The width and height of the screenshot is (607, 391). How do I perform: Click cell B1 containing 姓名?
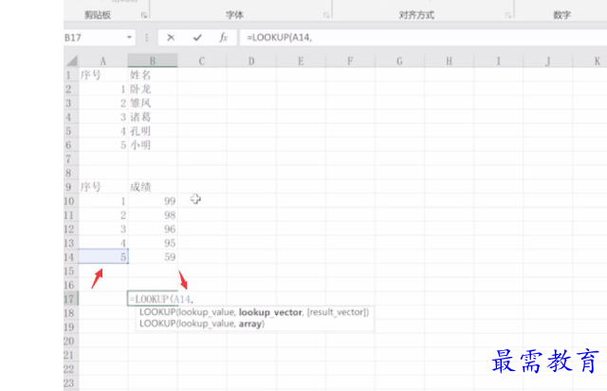153,75
